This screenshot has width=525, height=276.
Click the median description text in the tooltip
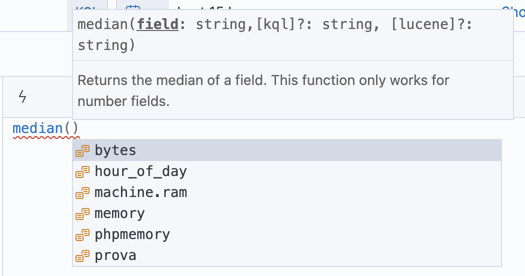pyautogui.click(x=263, y=91)
